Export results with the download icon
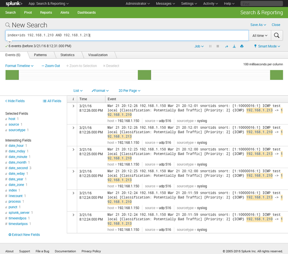 [x=234, y=46]
